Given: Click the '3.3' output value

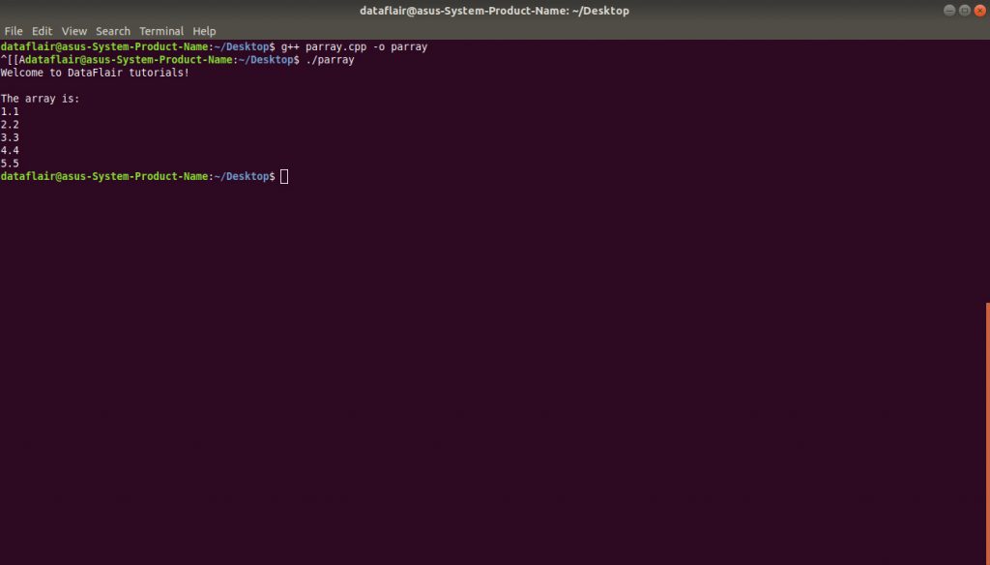Looking at the screenshot, I should (10, 137).
